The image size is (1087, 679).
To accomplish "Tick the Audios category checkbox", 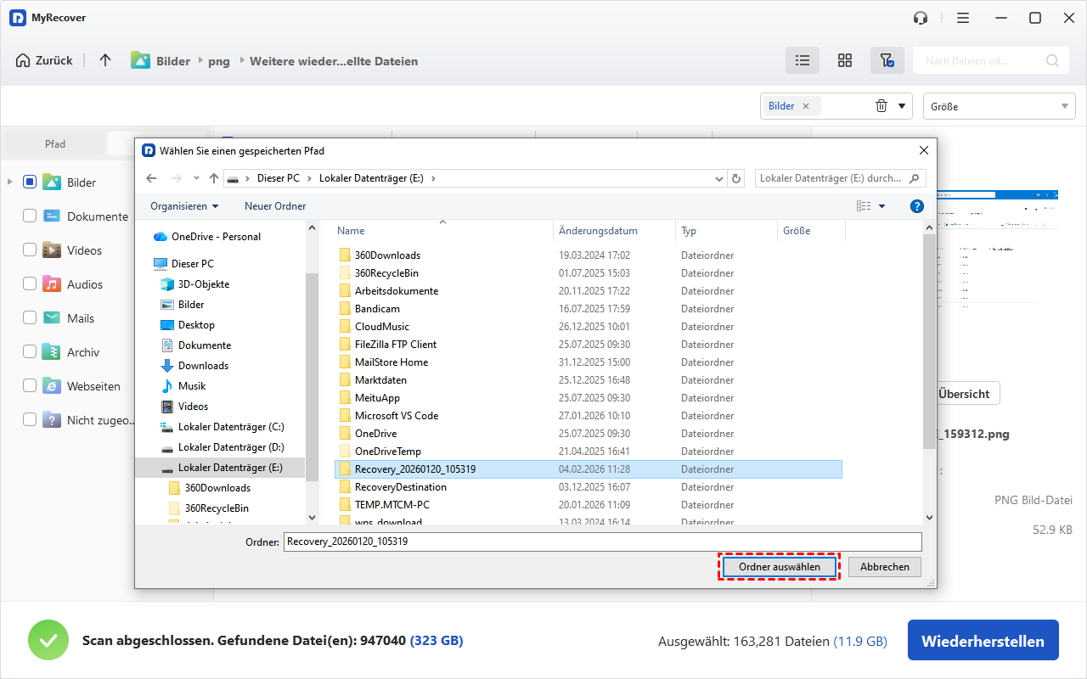I will 30,284.
